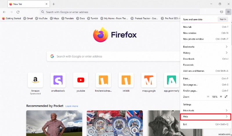Open the Pocket story with old man
The image size is (232, 136).
pos(54,123)
